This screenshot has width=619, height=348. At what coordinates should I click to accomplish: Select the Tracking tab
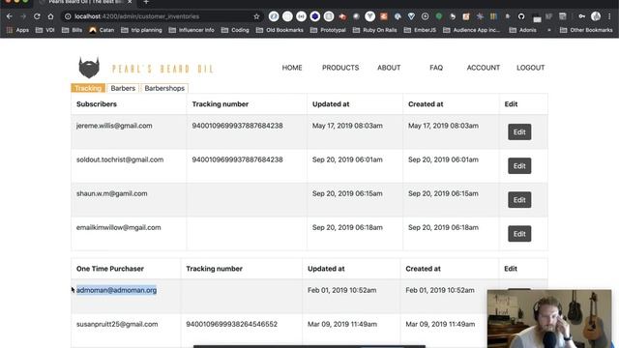tap(88, 88)
